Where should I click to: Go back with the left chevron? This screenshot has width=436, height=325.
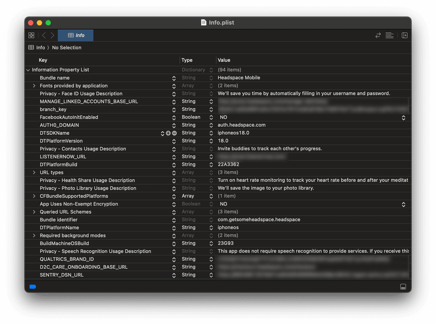(44, 35)
